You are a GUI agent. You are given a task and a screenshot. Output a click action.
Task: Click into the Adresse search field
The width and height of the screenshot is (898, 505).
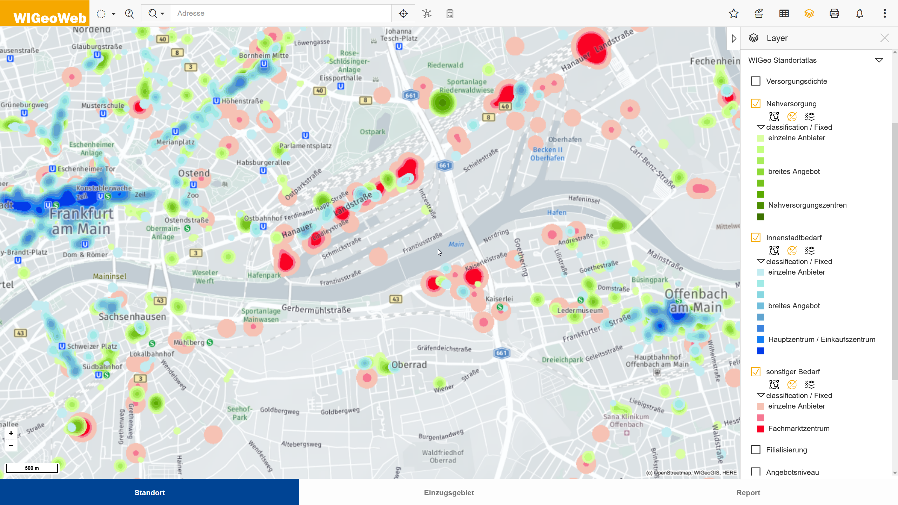[281, 13]
